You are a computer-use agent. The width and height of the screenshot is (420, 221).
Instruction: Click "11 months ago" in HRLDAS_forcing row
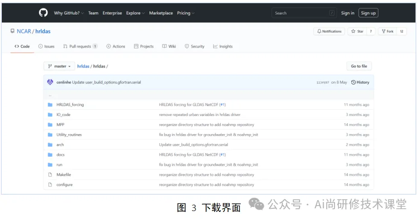pyautogui.click(x=357, y=105)
